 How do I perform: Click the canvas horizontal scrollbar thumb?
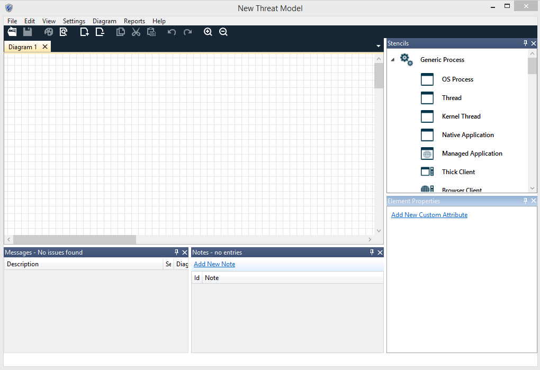coord(74,240)
